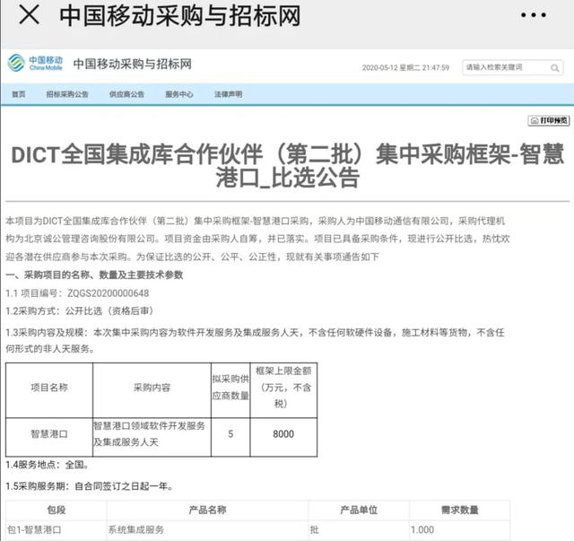The width and height of the screenshot is (574, 541).
Task: Open the 首页 home tab
Action: point(18,94)
